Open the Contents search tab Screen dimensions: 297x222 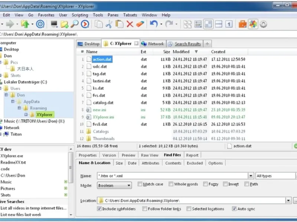click(173, 163)
